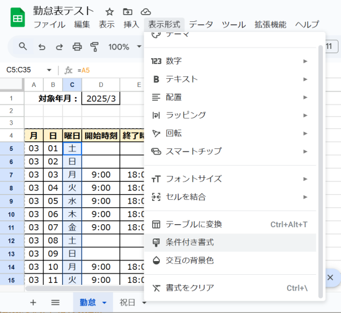This screenshot has width=341, height=313.
Task: Undo the last action
Action: coord(42,47)
